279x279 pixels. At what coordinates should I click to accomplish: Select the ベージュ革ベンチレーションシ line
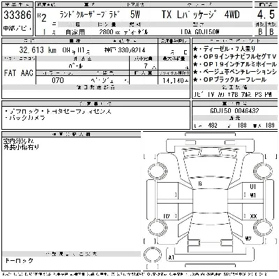(x=235, y=72)
